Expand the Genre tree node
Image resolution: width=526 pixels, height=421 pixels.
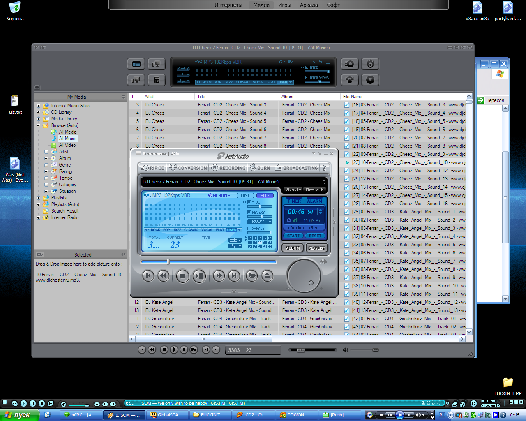coord(46,165)
